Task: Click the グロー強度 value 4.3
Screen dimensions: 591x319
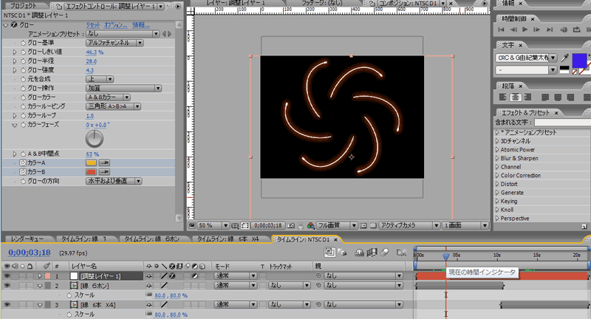Action: 89,70
